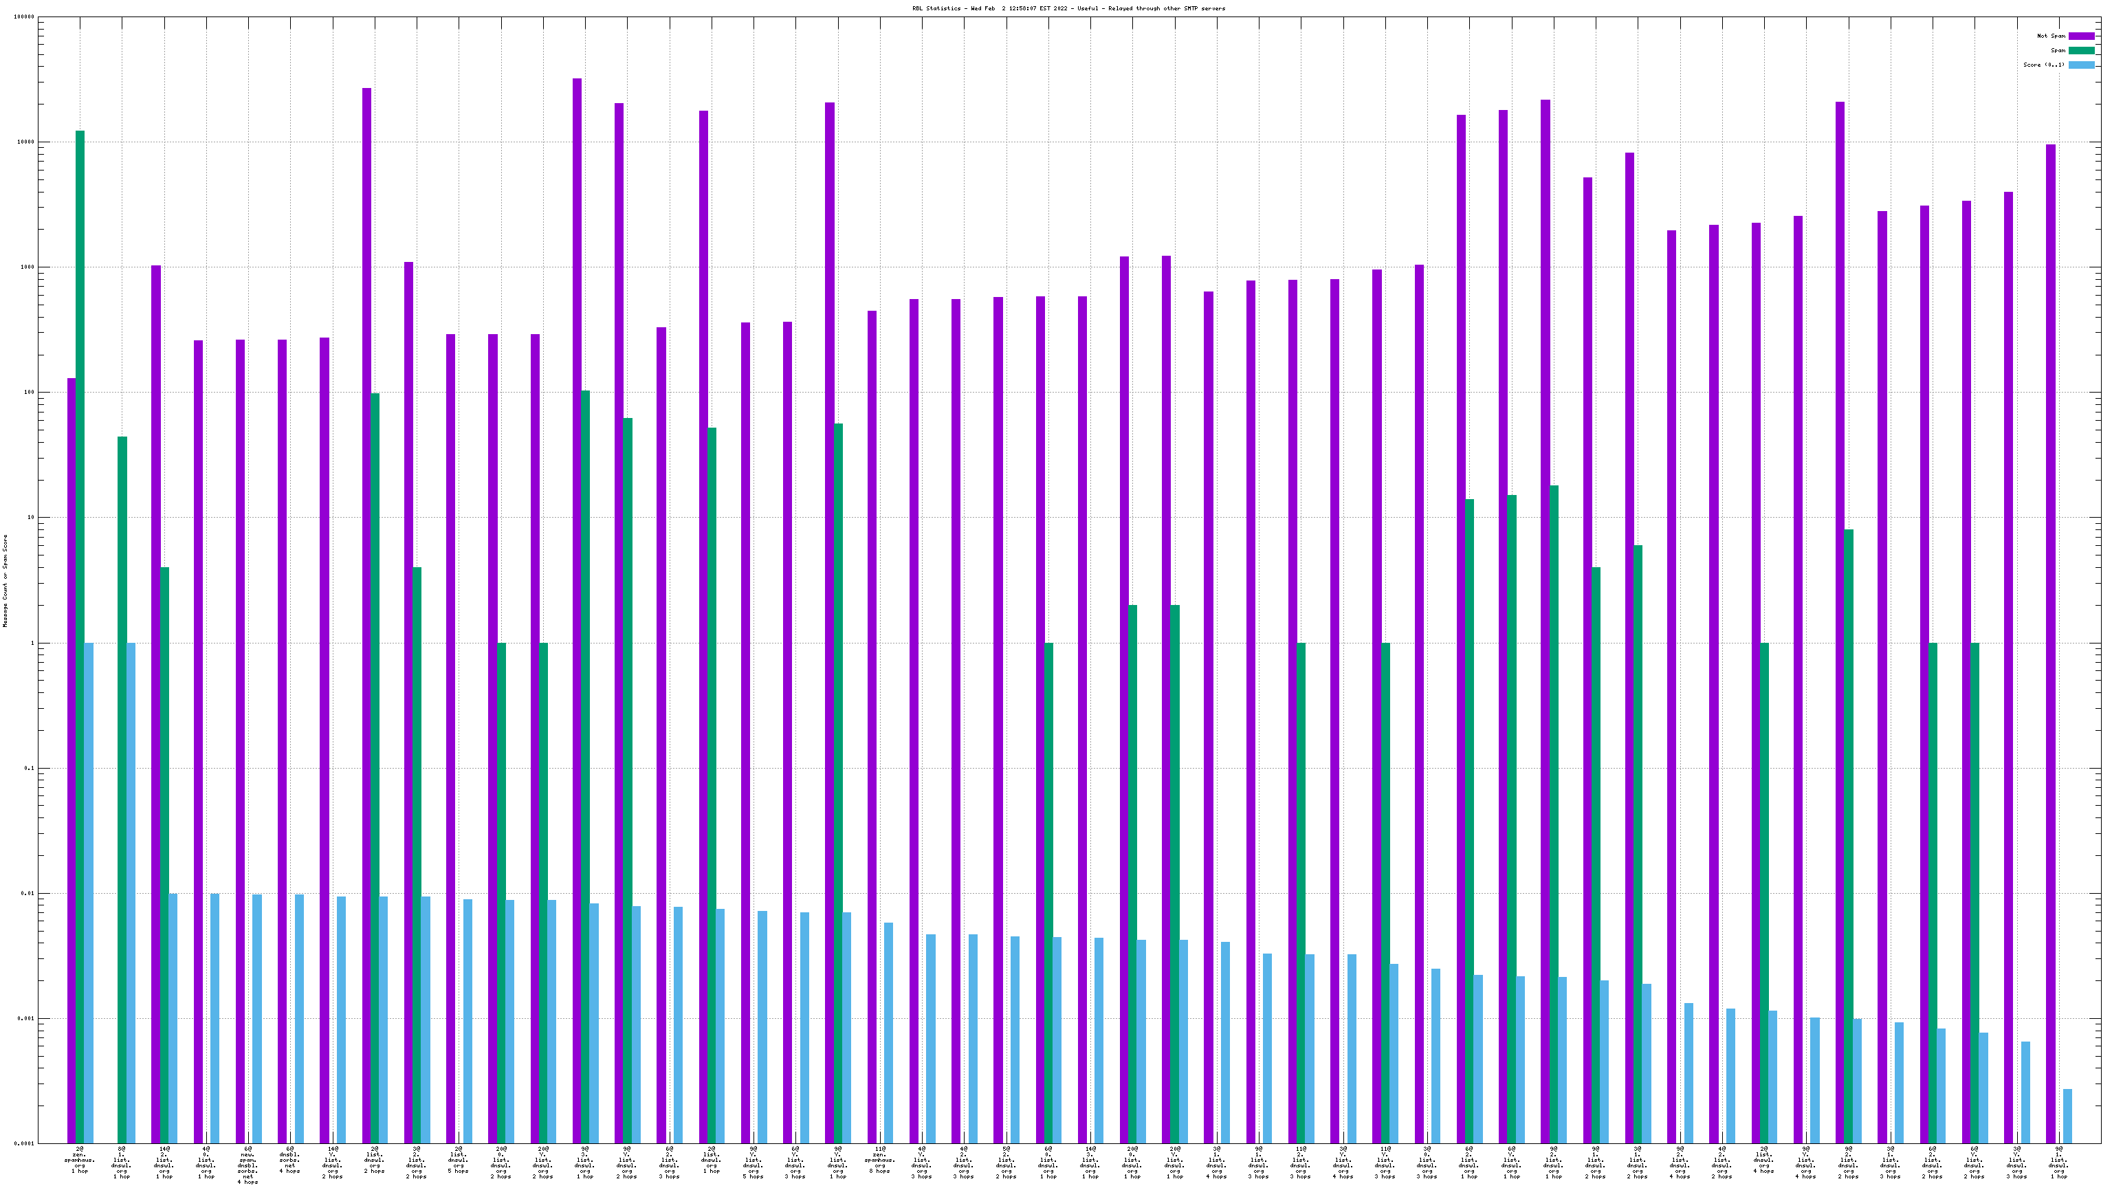Click the '6@ new.spam.dnsbl.sorbs.net 4 hops' axis label

(247, 1166)
